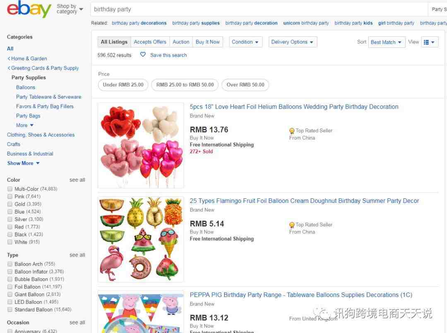The width and height of the screenshot is (447, 333).
Task: Click the birthday party search field
Action: [259, 10]
